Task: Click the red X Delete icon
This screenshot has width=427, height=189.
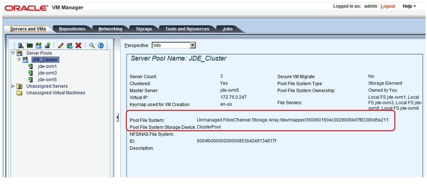Action: coord(78,46)
